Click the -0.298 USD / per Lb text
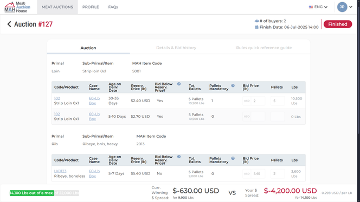The height and width of the screenshot is (202, 360). [336, 193]
